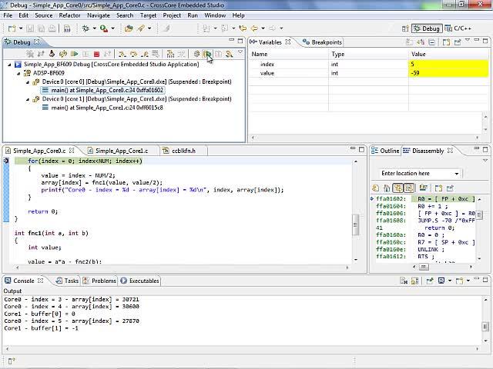Click Go to Program Counter icon in Disassembly
The height and width of the screenshot is (369, 493).
387,188
